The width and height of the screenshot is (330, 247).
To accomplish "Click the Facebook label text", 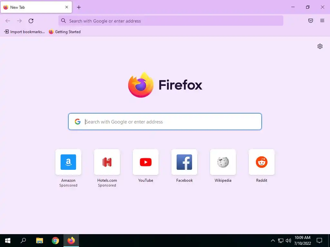I will (184, 180).
